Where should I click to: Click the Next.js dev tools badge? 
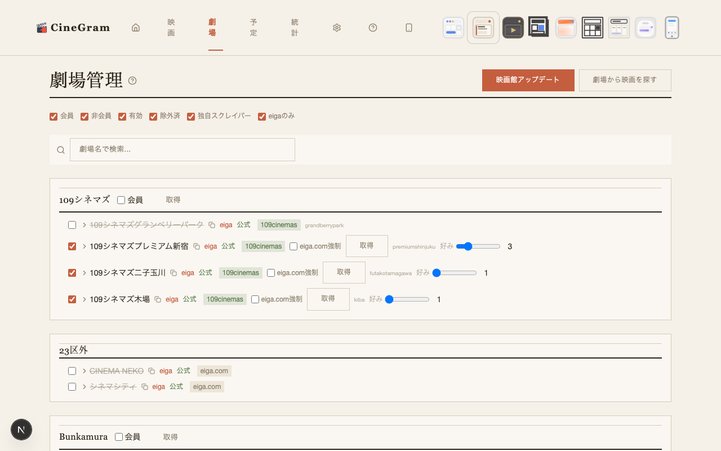(x=21, y=430)
